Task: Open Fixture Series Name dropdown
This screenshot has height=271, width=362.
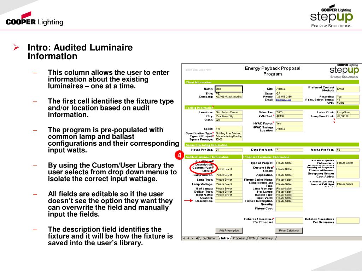Action: [289, 180]
